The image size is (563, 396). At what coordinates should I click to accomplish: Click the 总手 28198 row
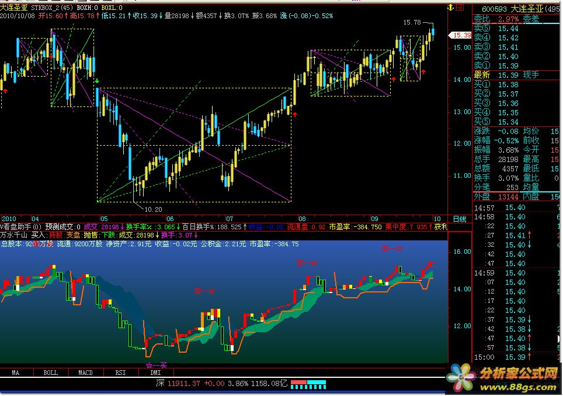[x=496, y=159]
